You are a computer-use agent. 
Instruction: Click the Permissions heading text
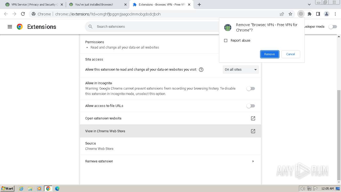[x=95, y=42]
